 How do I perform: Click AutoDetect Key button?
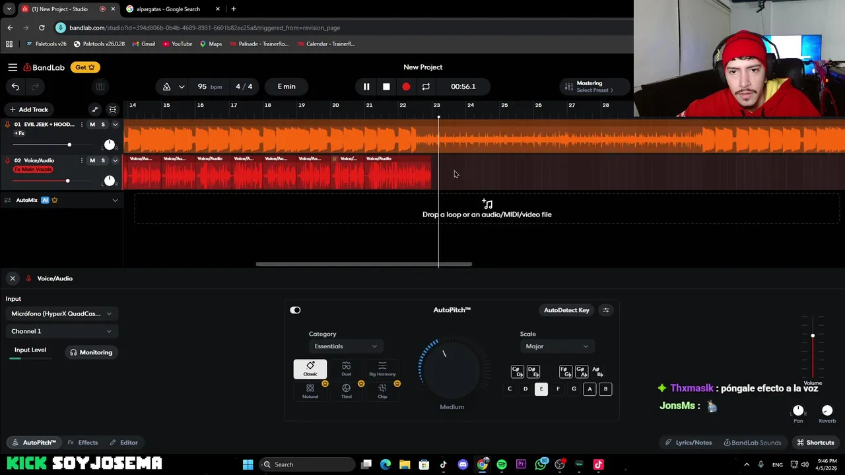pyautogui.click(x=566, y=310)
